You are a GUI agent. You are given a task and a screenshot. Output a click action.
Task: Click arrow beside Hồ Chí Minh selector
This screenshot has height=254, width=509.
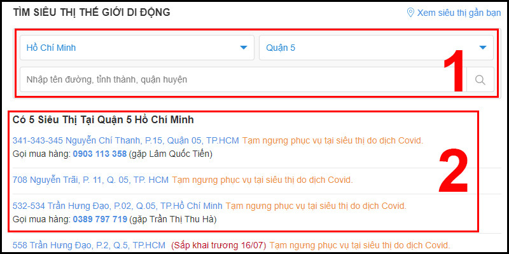(244, 48)
